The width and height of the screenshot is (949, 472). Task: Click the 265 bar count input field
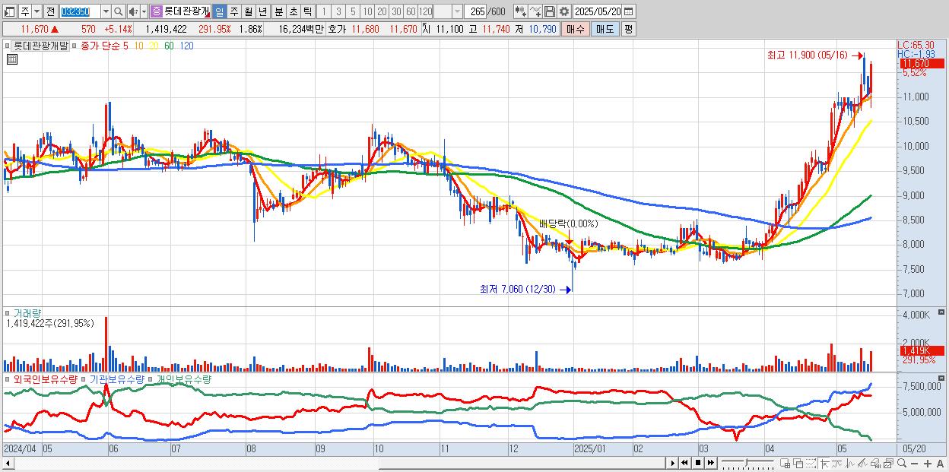[x=477, y=11]
